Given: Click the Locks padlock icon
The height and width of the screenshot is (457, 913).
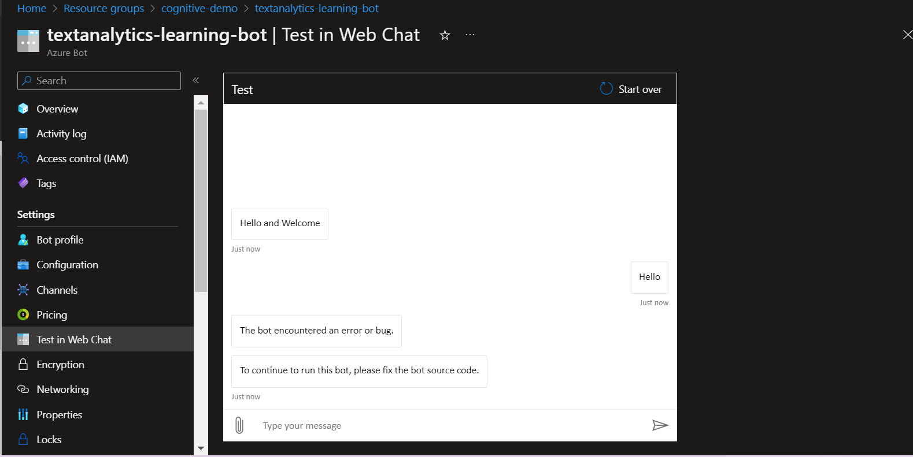Looking at the screenshot, I should (x=23, y=439).
